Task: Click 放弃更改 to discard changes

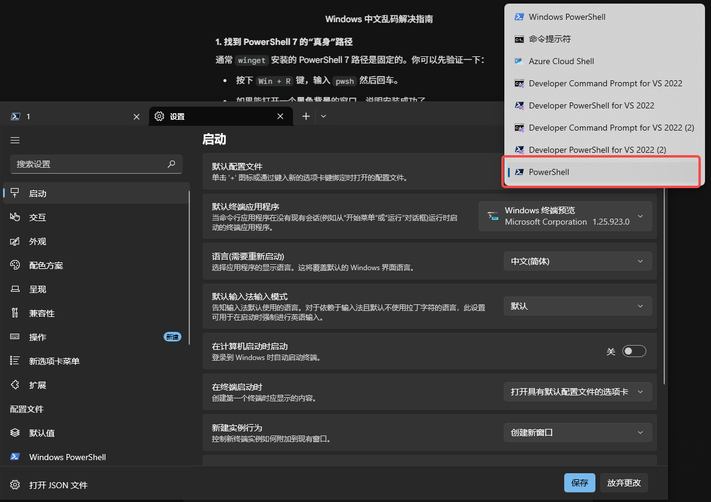Action: point(624,482)
